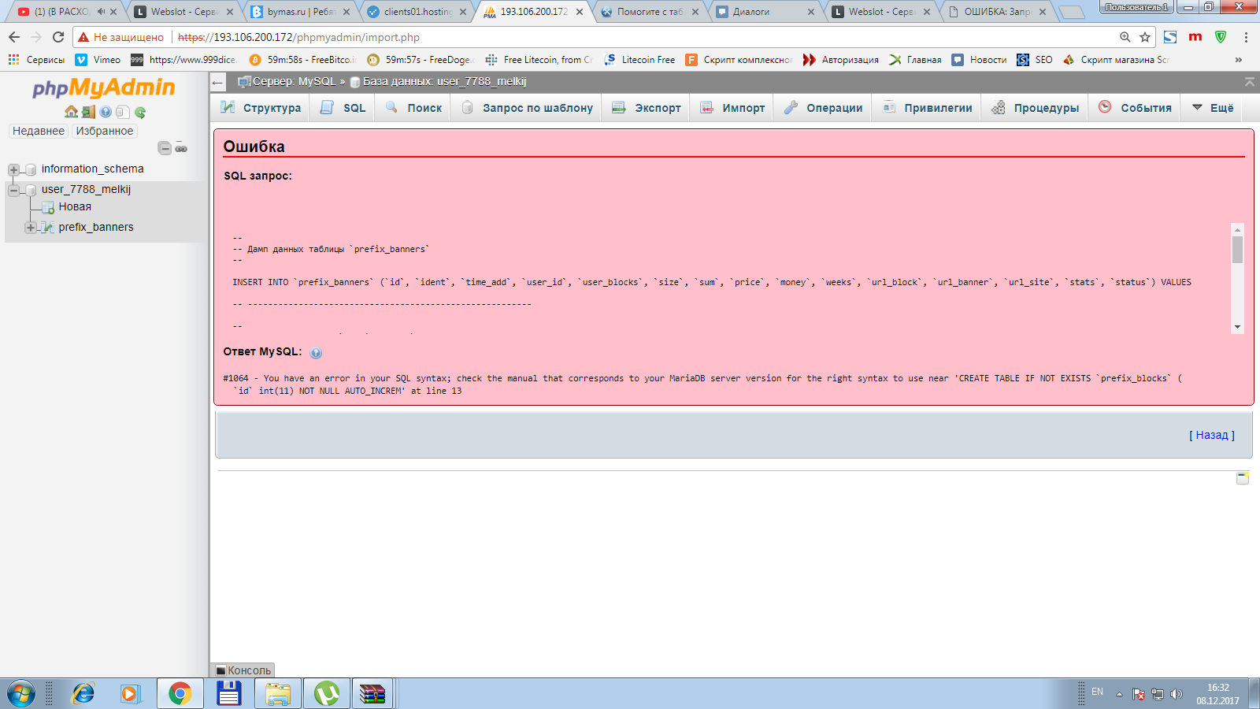Open the 'Ещё' more dropdown menu

[x=1213, y=108]
